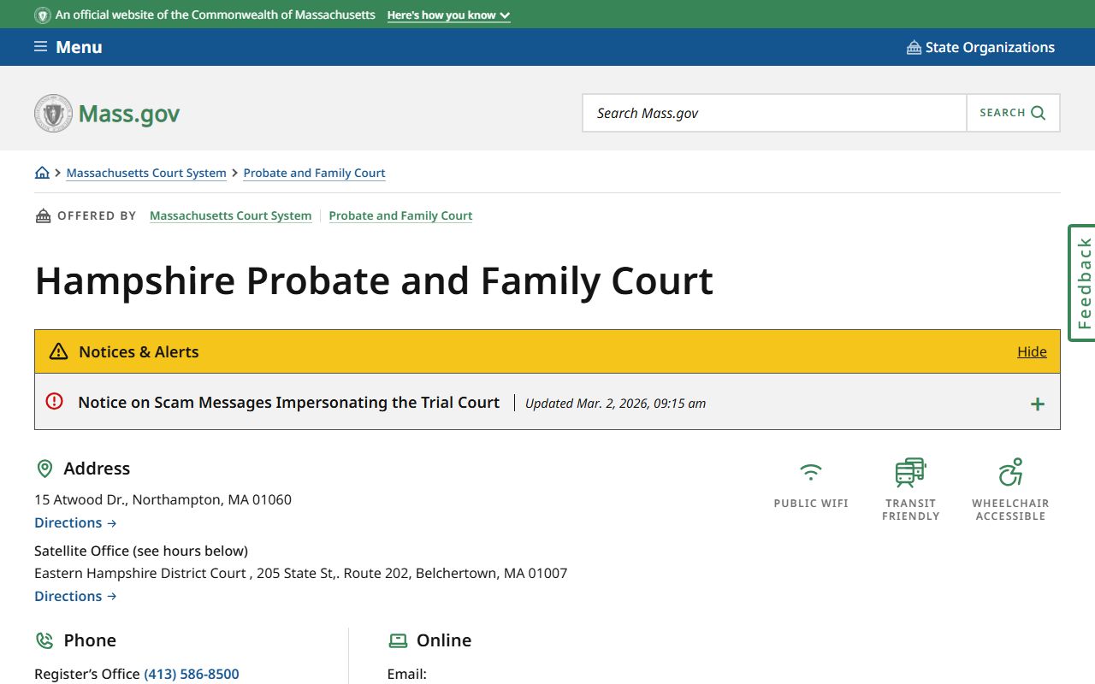Select the address text 15 Atwood Dr., Northampton
The image size is (1095, 684).
(x=163, y=499)
